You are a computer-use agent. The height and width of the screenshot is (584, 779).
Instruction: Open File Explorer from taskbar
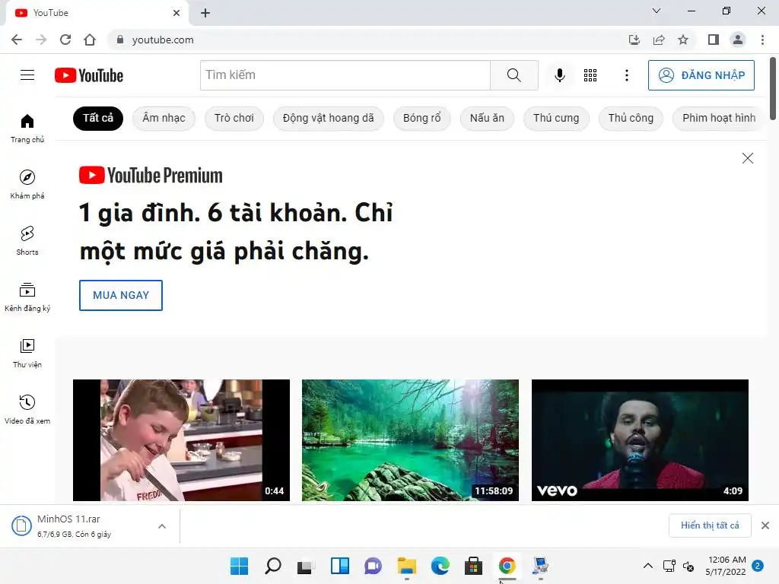(406, 566)
